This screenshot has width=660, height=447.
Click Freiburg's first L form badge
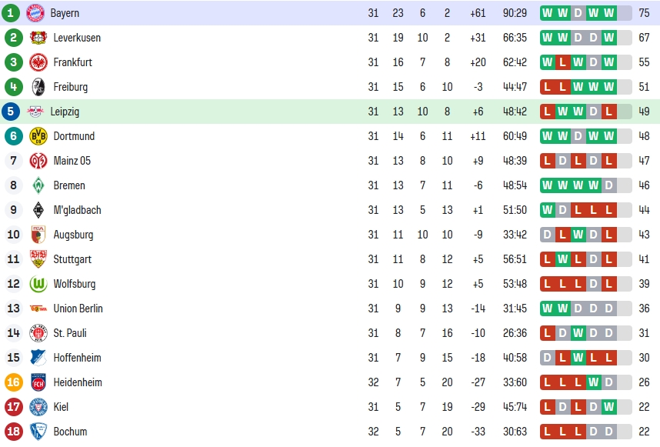(x=547, y=87)
